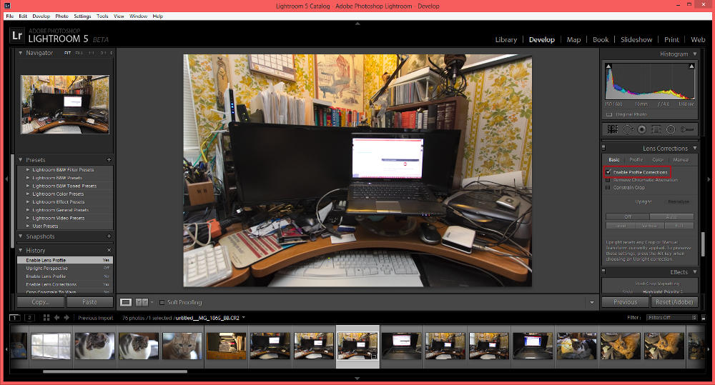The image size is (715, 385).
Task: Switch to the Map module
Action: tap(573, 39)
